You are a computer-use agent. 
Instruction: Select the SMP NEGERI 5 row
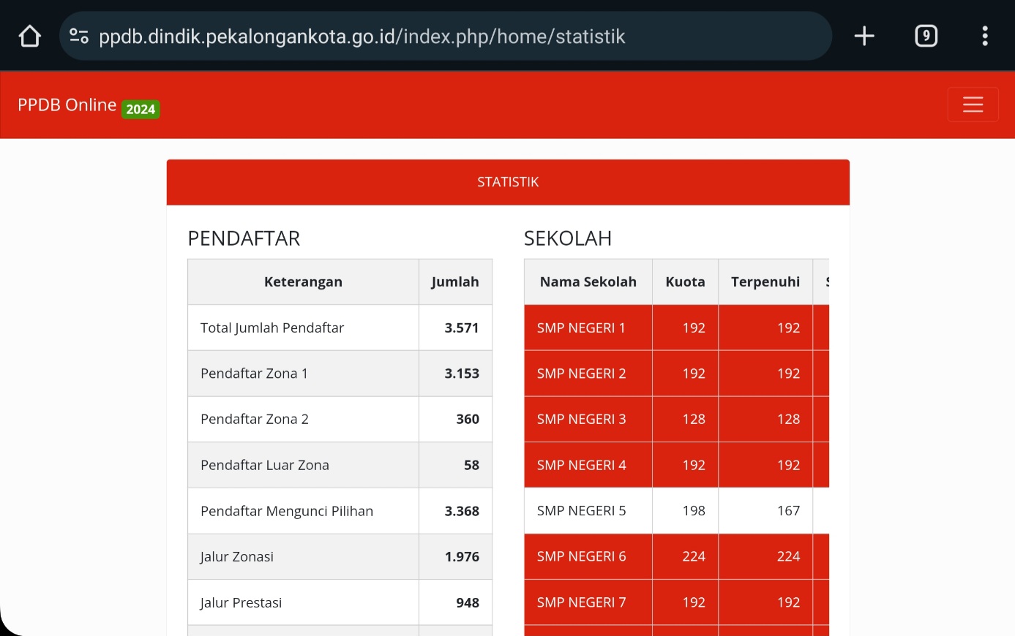tap(677, 511)
